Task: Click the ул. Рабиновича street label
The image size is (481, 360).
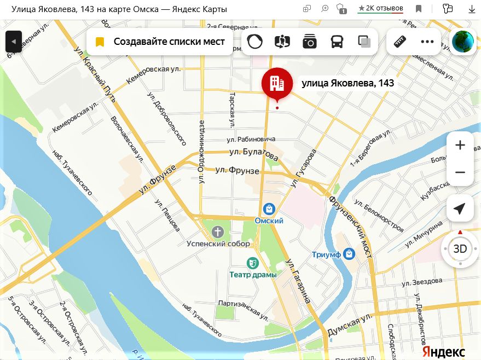Action: 251,140
